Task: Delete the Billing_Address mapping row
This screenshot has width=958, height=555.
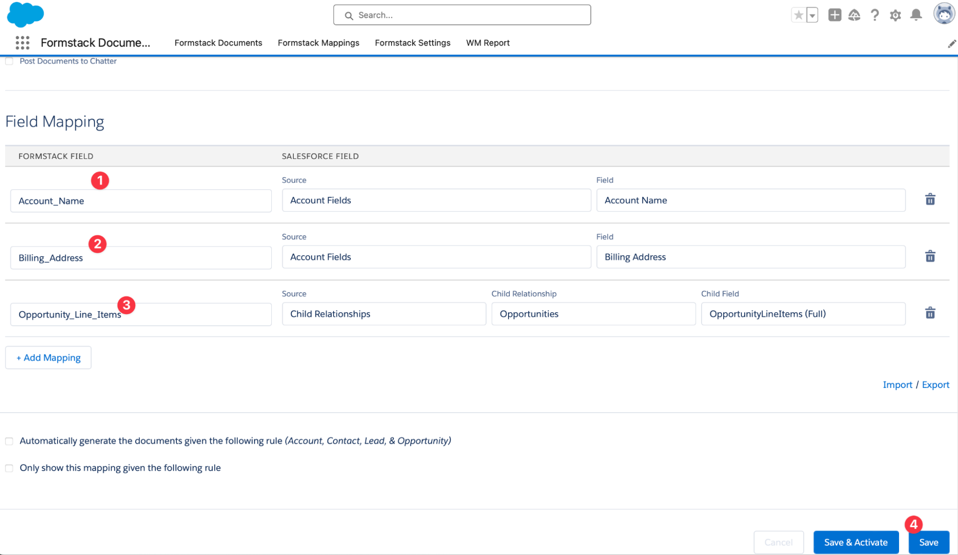Action: coord(930,257)
